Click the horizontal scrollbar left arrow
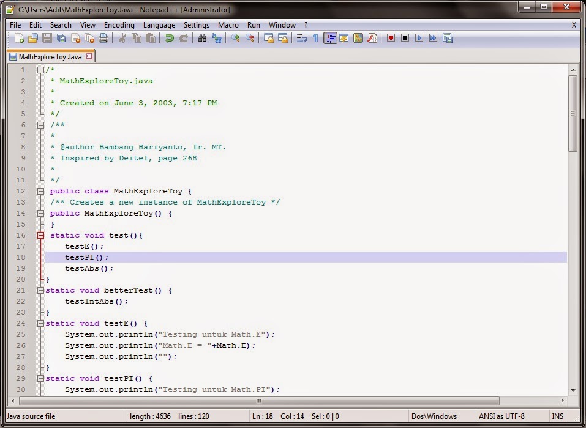This screenshot has height=428, width=586. coord(13,400)
